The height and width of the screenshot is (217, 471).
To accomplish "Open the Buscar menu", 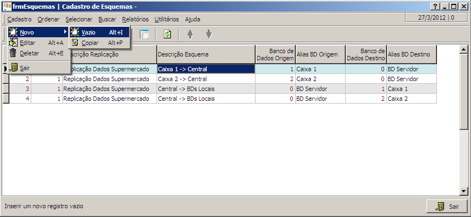I will point(107,19).
